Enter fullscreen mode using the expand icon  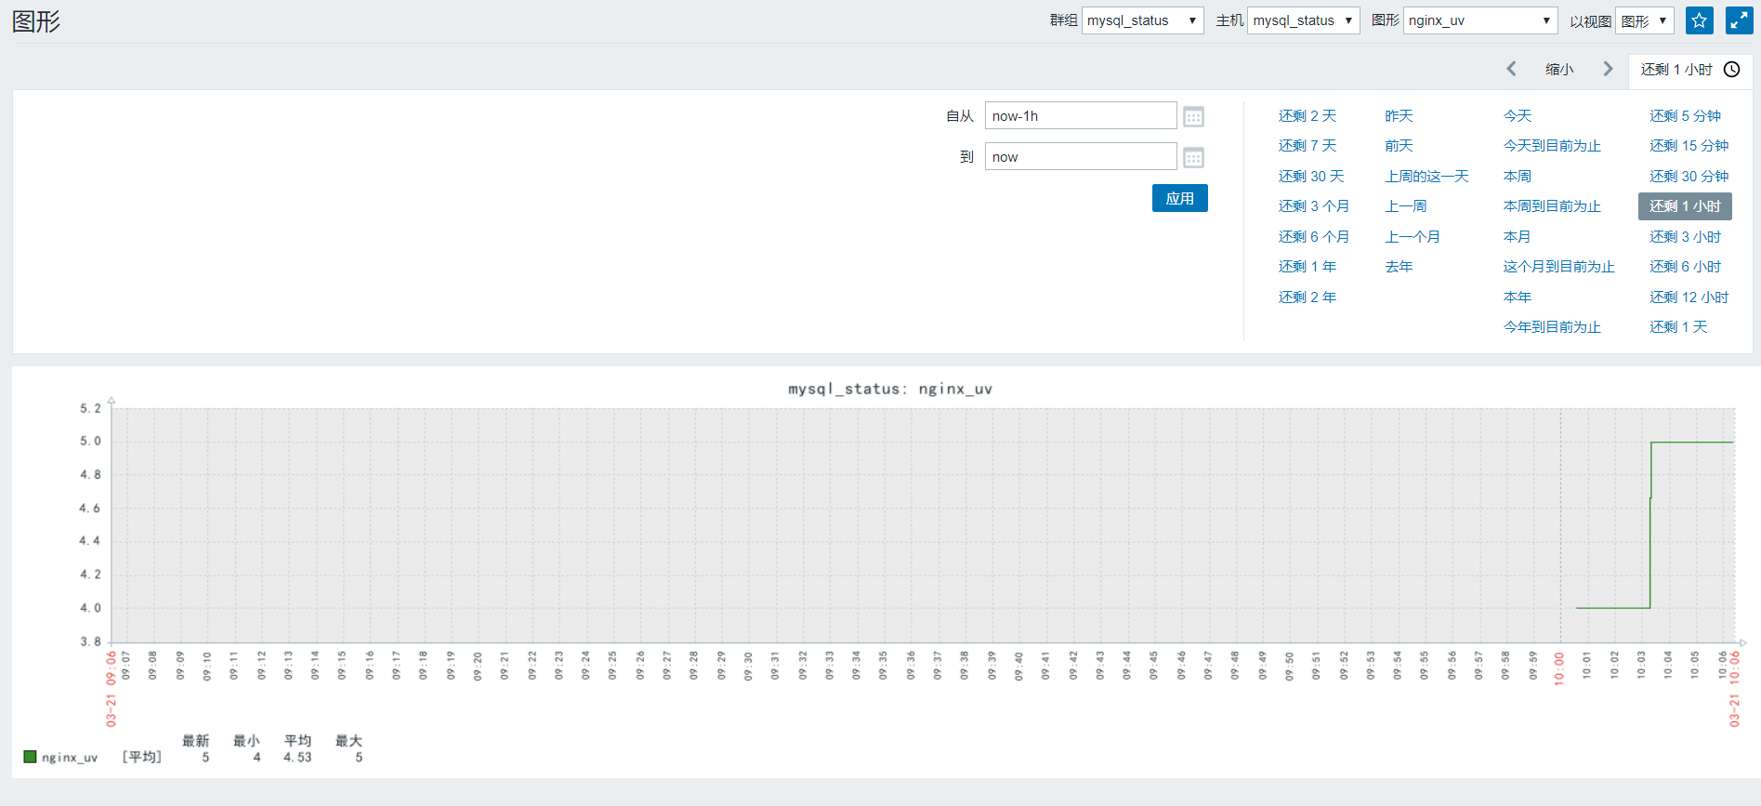click(x=1739, y=20)
